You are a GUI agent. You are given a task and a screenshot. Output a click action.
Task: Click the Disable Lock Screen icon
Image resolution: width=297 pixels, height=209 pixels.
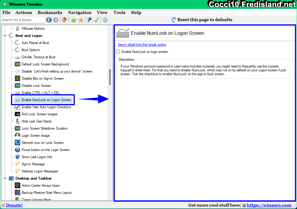click(x=18, y=86)
